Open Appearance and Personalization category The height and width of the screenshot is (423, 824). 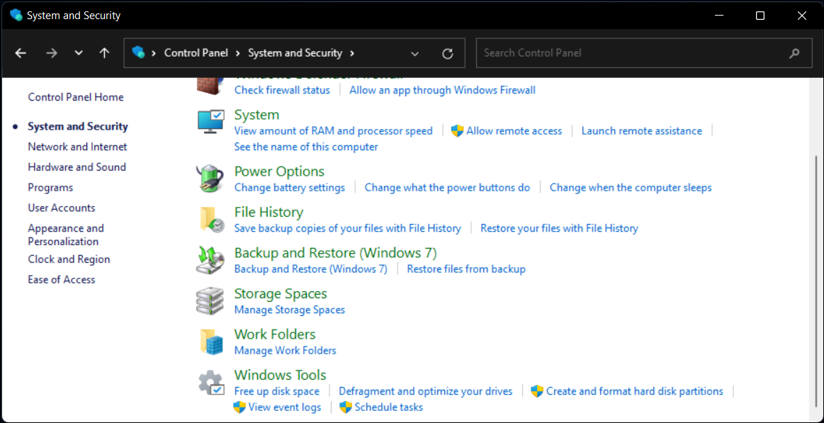click(x=66, y=235)
